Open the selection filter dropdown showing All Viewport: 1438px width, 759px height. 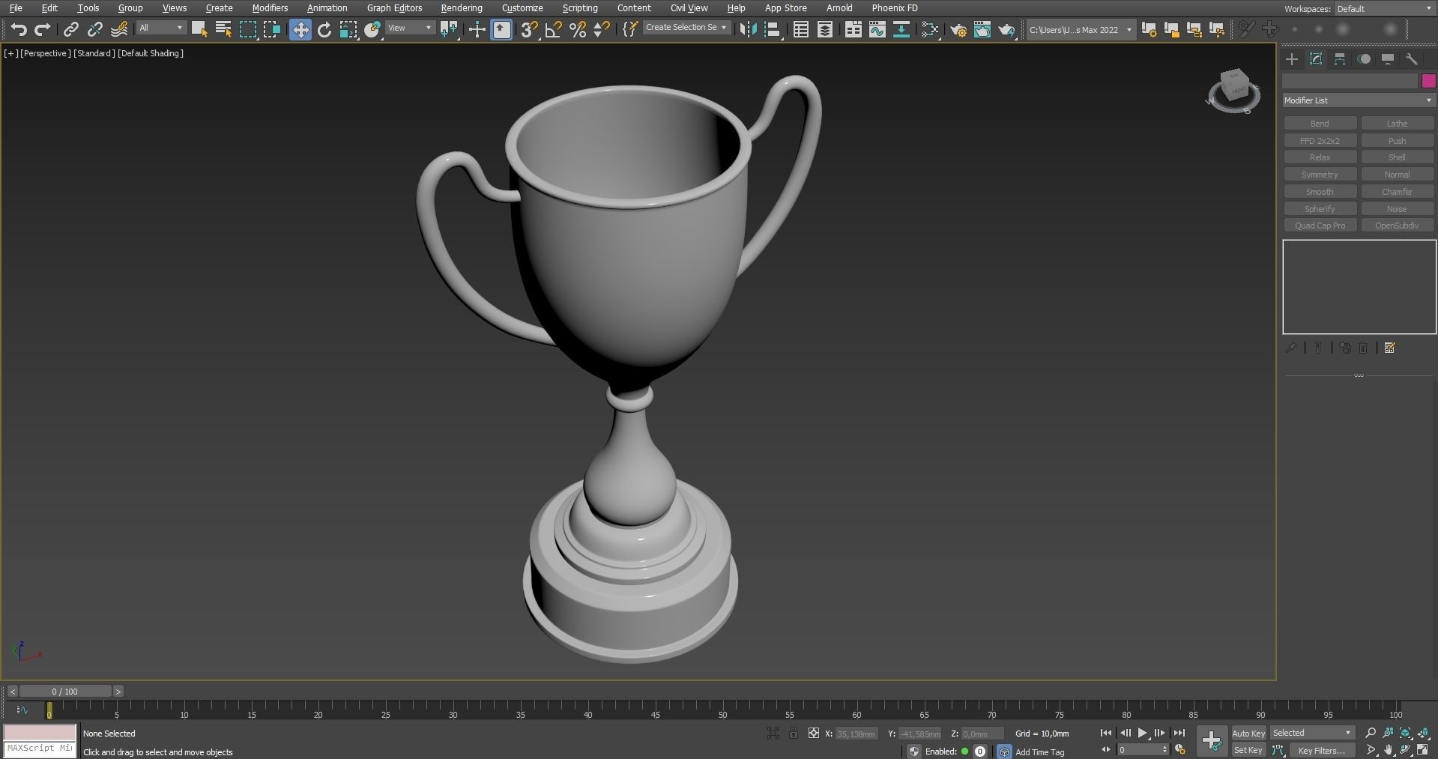click(160, 28)
